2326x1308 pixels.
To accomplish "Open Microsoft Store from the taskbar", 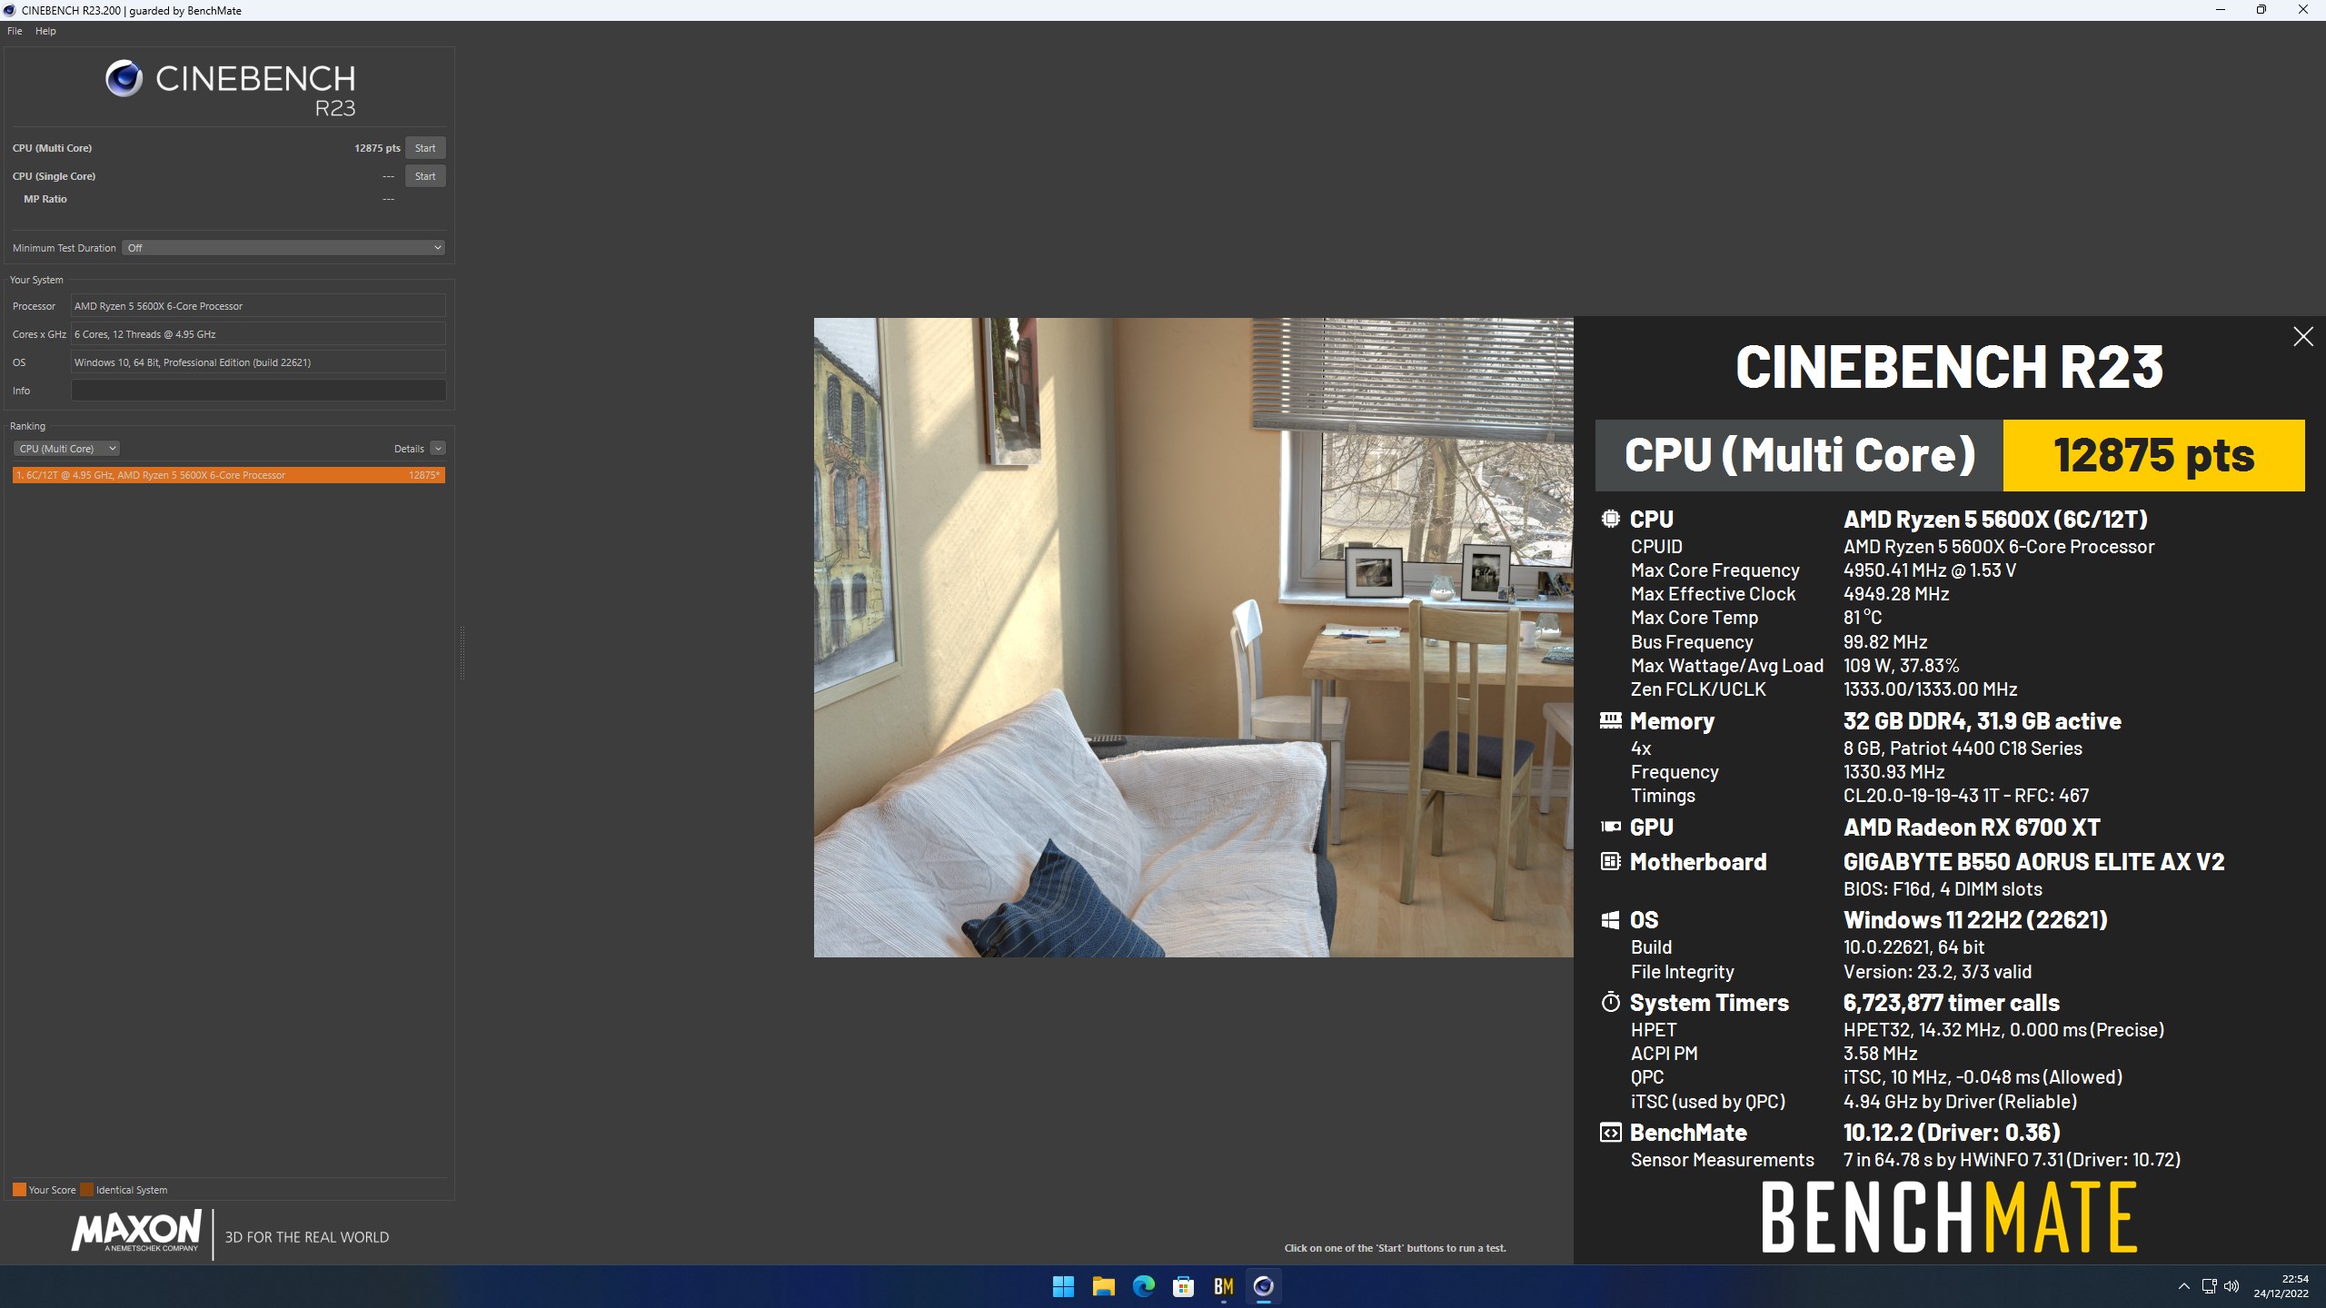I will [x=1183, y=1286].
